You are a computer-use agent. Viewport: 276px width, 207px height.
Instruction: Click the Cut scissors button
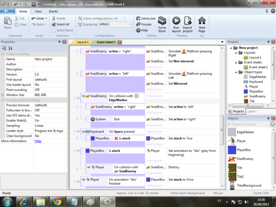[19, 18]
